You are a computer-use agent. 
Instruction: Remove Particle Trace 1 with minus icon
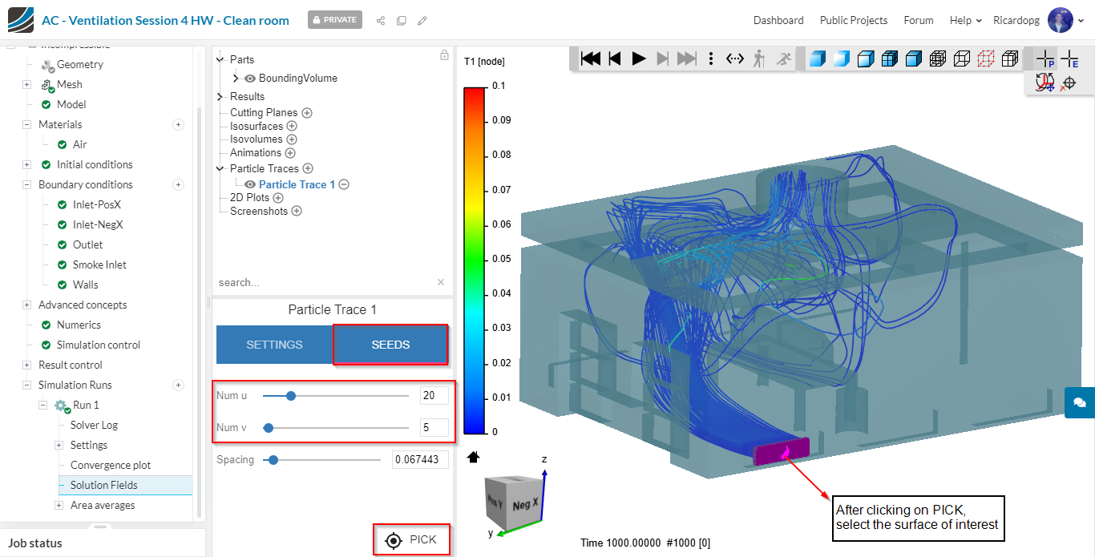pyautogui.click(x=344, y=184)
